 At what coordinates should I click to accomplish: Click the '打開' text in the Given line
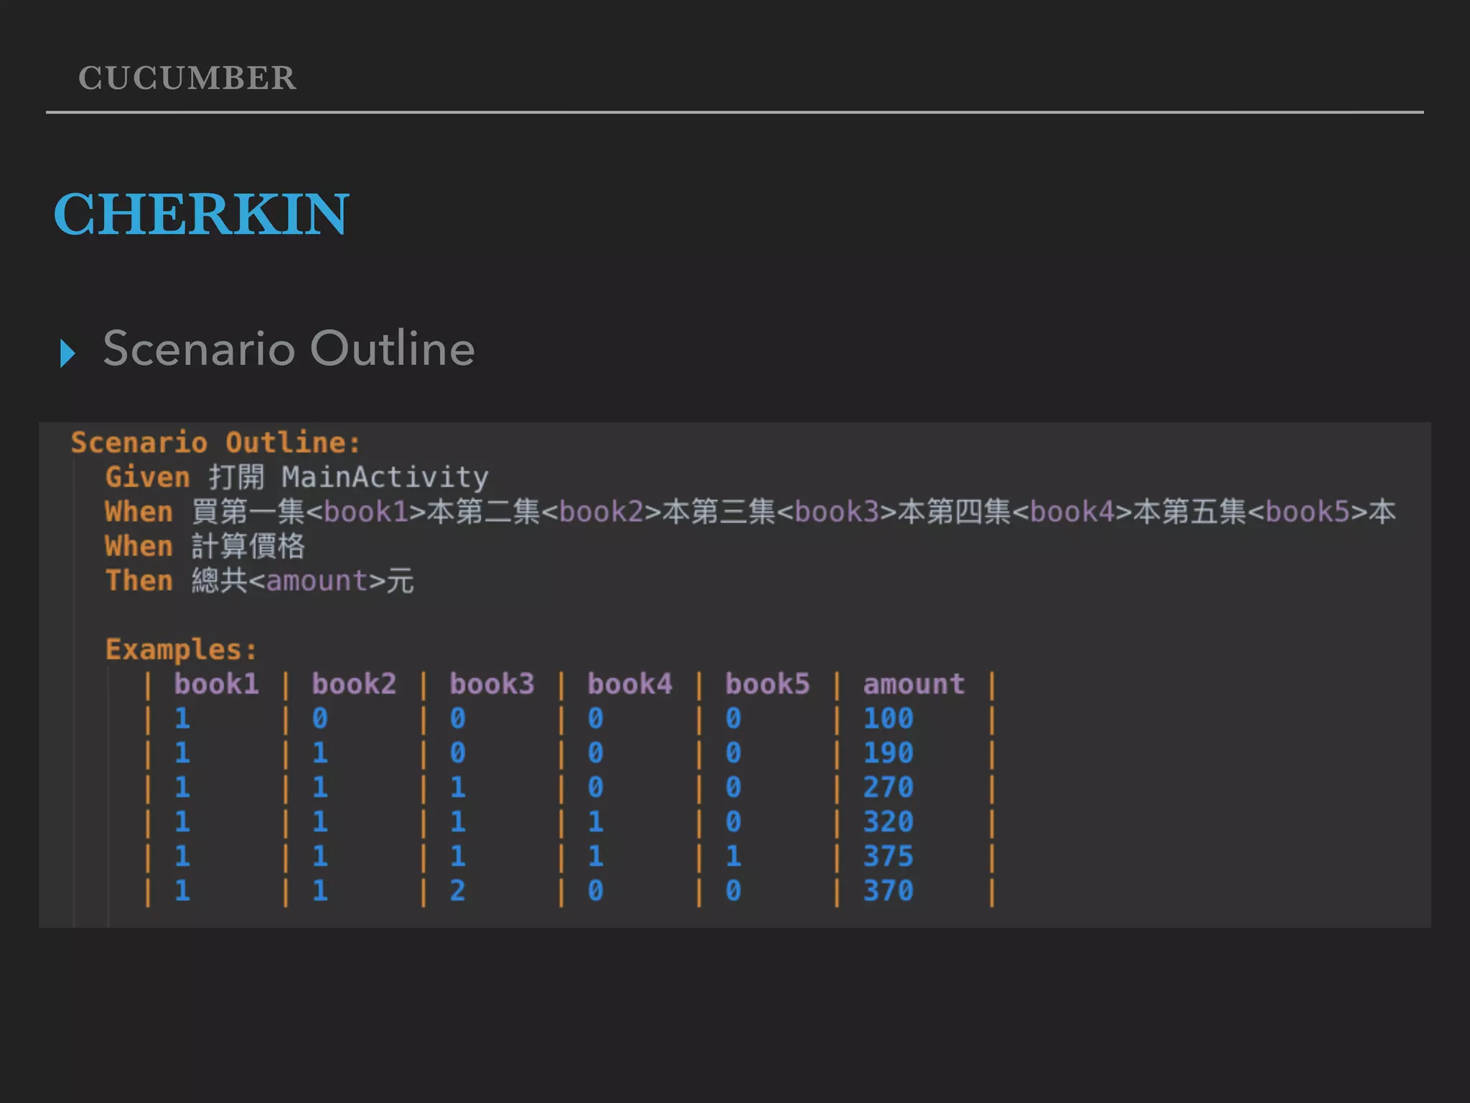click(x=236, y=478)
